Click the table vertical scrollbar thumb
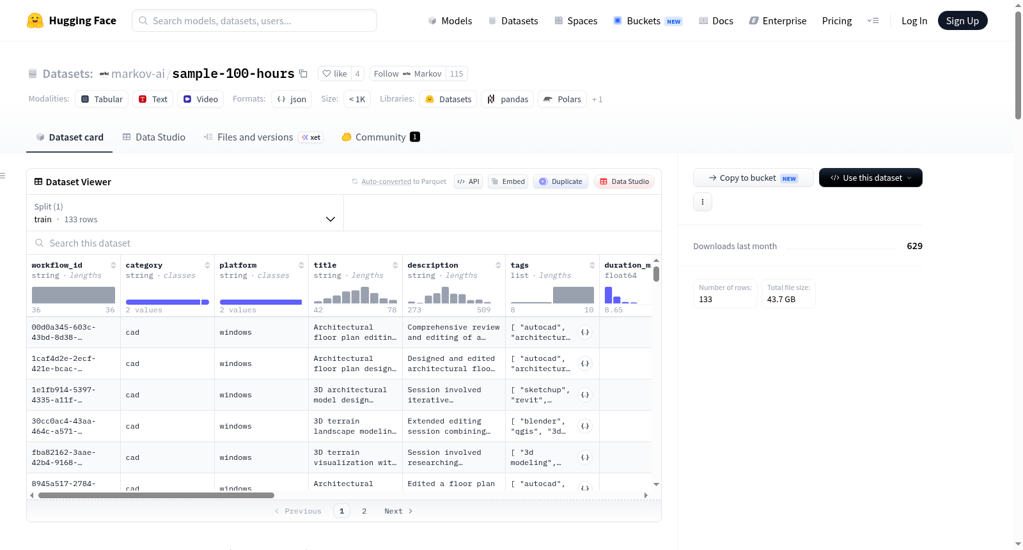 coord(656,274)
